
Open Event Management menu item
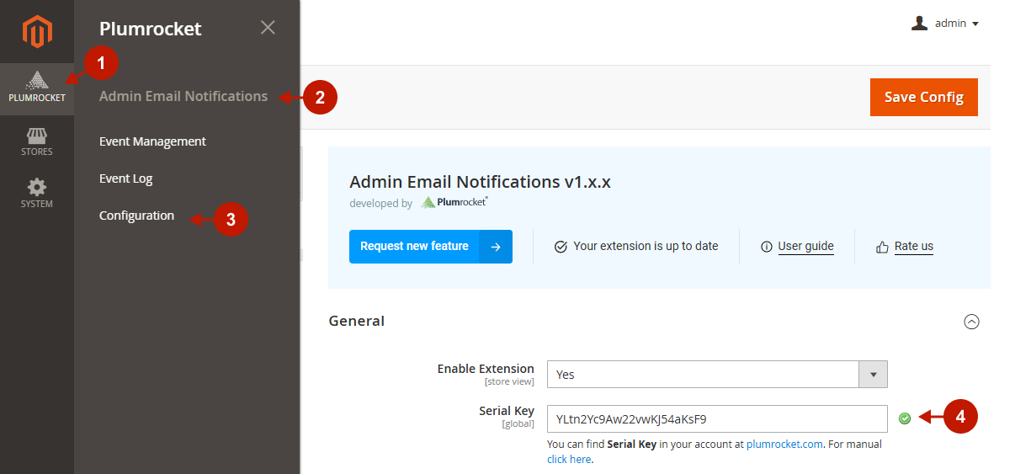(x=152, y=141)
